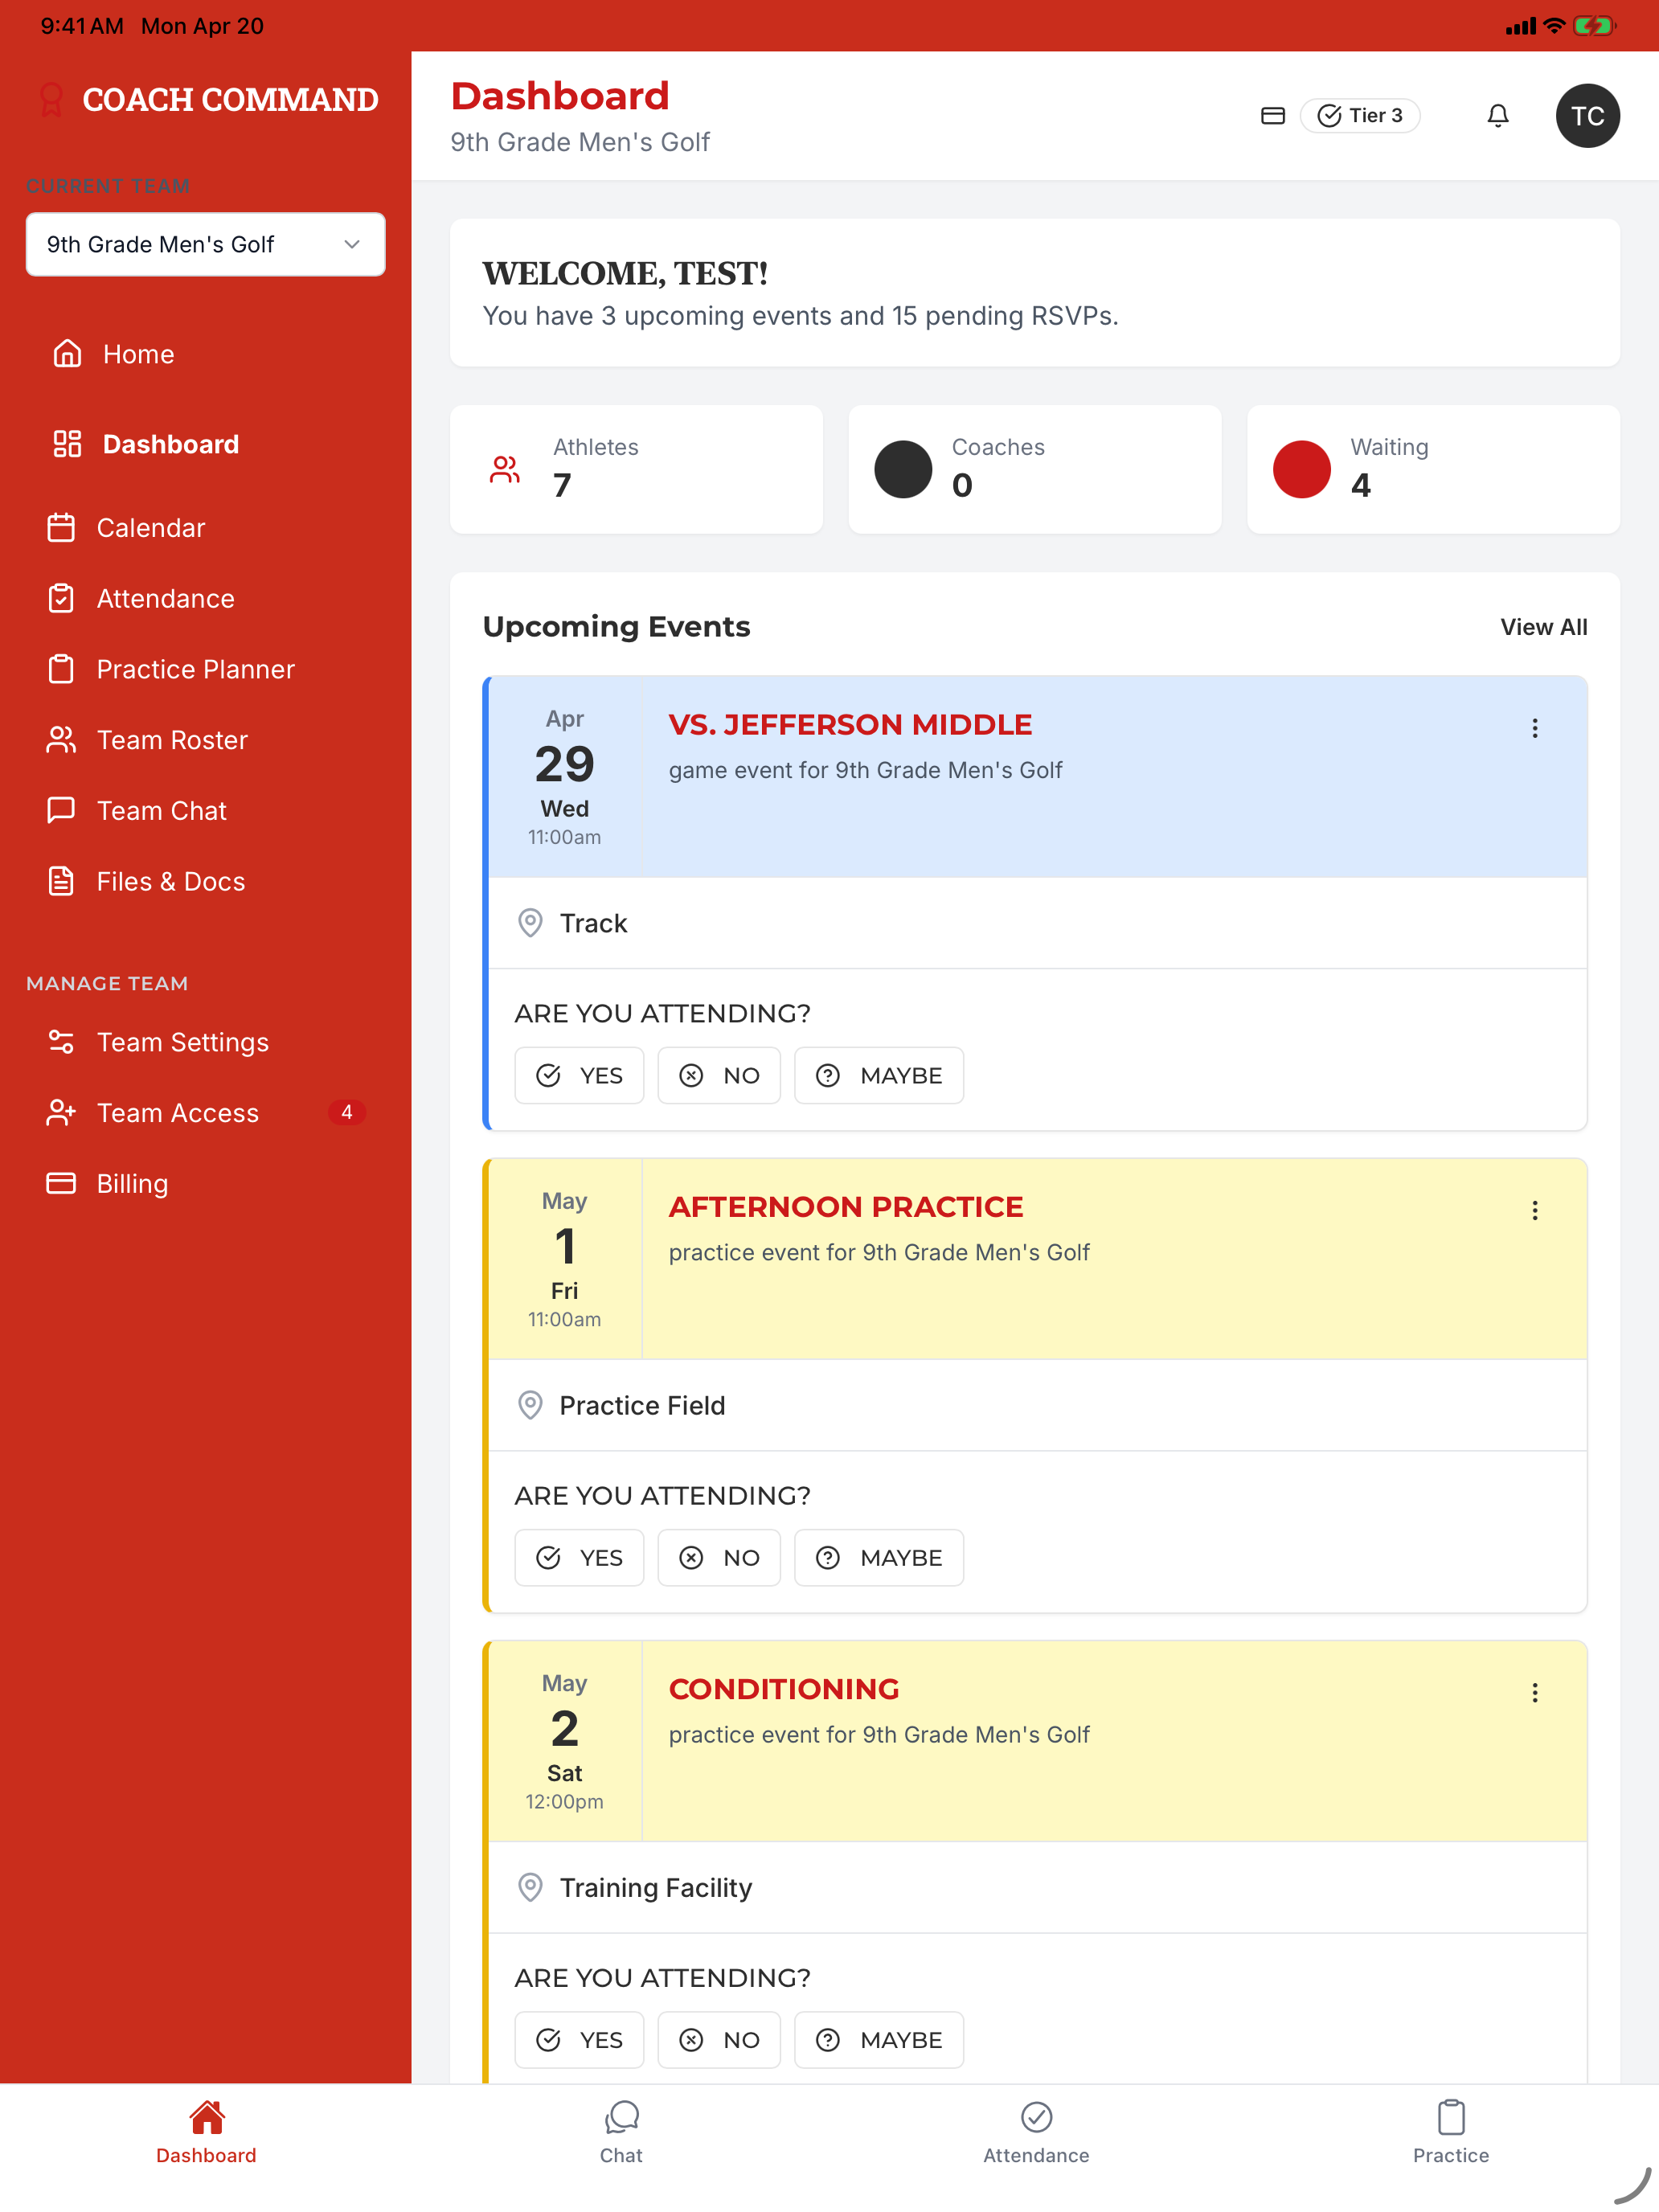The height and width of the screenshot is (2212, 1659).
Task: Tap the Practice clipboard icon in bottom bar
Action: click(1450, 2117)
